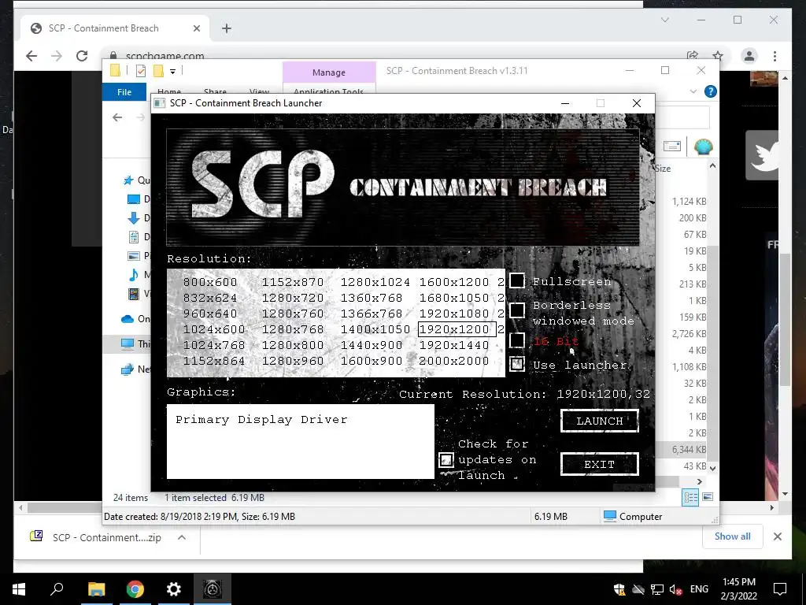Select 1366x768 resolution

372,314
